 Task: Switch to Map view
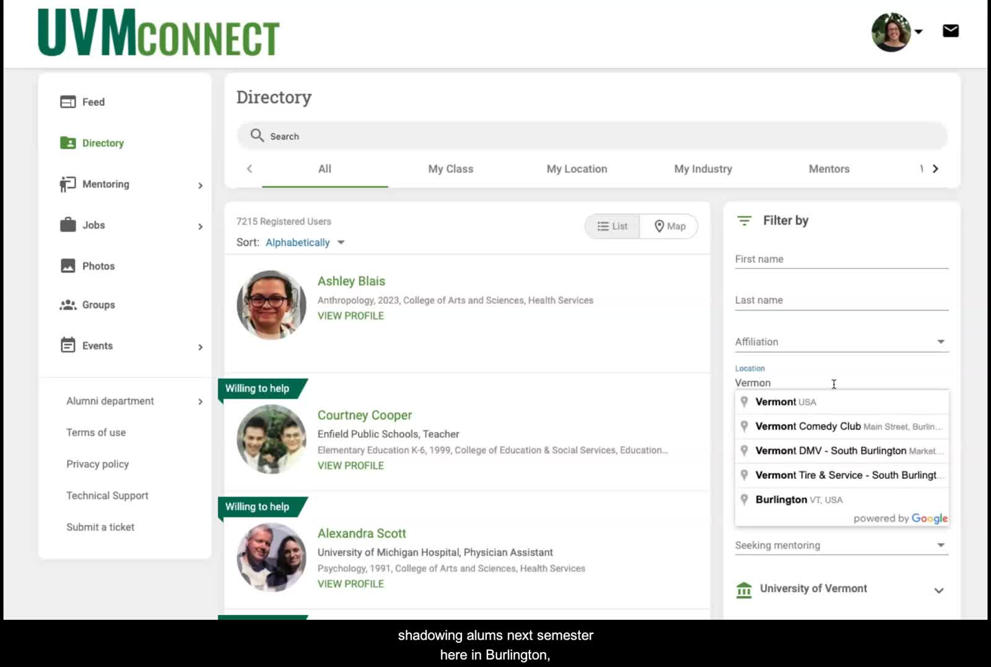[670, 226]
